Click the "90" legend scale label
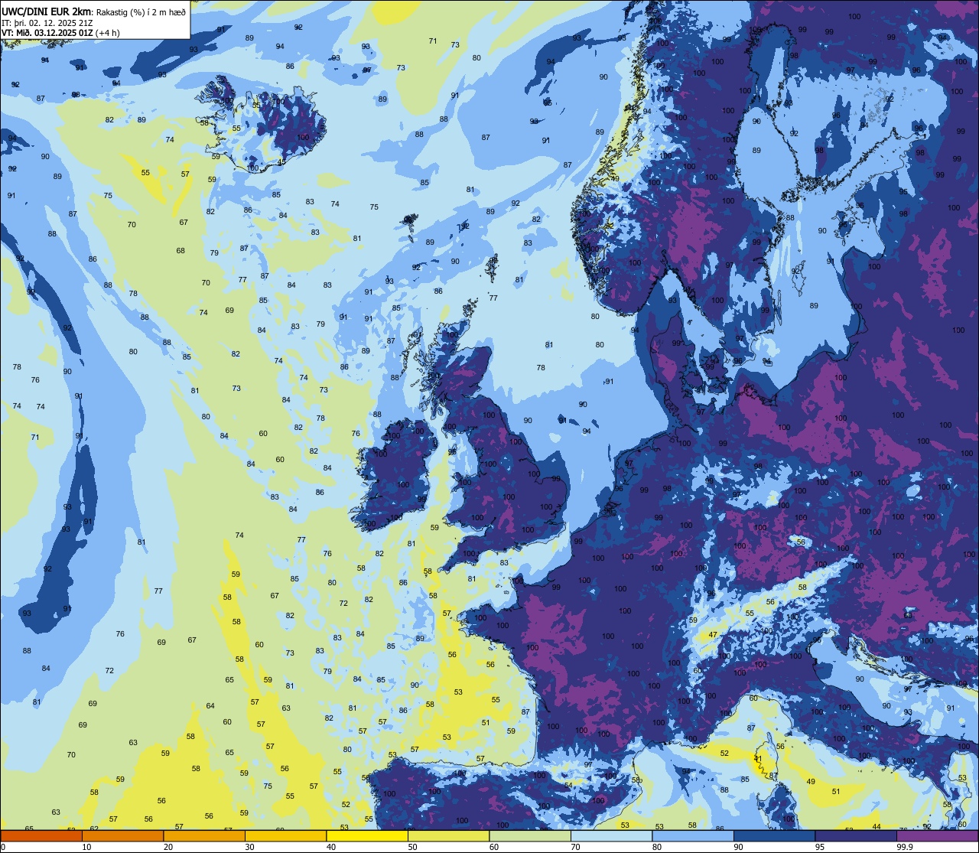Viewport: 979px width, 853px height. tap(738, 847)
